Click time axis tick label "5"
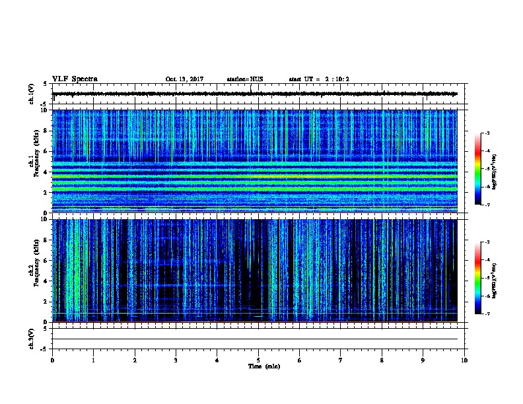Screen dimensions: 523x404 click(x=258, y=360)
